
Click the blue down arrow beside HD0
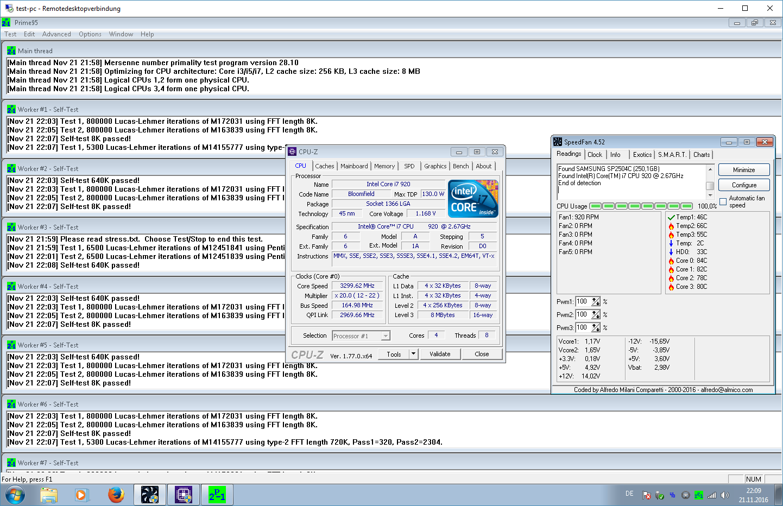coord(671,252)
